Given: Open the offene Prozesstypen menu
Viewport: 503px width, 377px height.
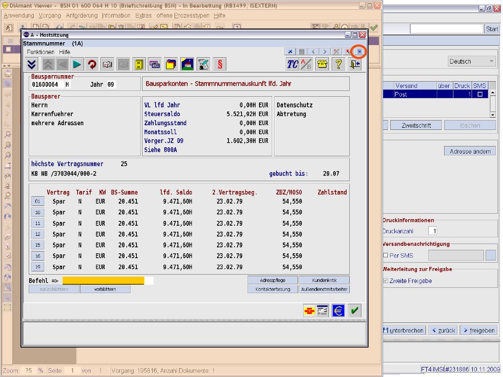Looking at the screenshot, I should click(183, 15).
